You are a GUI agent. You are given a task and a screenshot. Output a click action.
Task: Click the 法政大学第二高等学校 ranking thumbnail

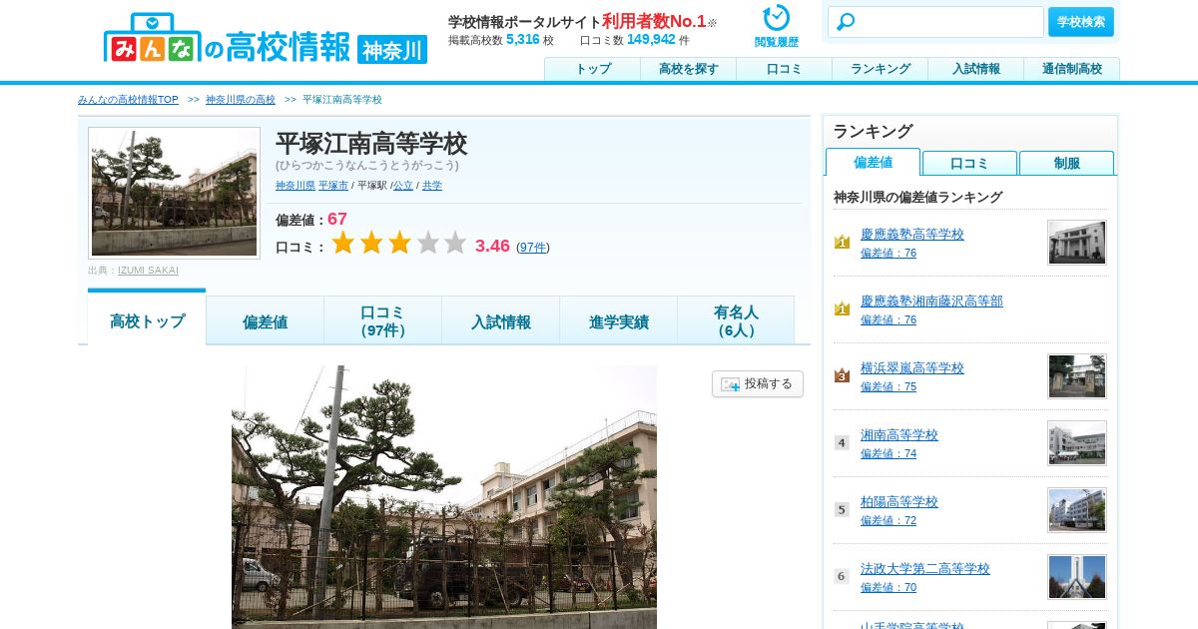pyautogui.click(x=1077, y=577)
